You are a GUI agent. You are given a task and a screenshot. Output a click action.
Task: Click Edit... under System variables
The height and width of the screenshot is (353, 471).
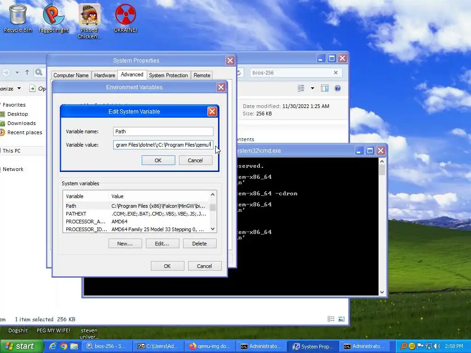[x=162, y=244]
